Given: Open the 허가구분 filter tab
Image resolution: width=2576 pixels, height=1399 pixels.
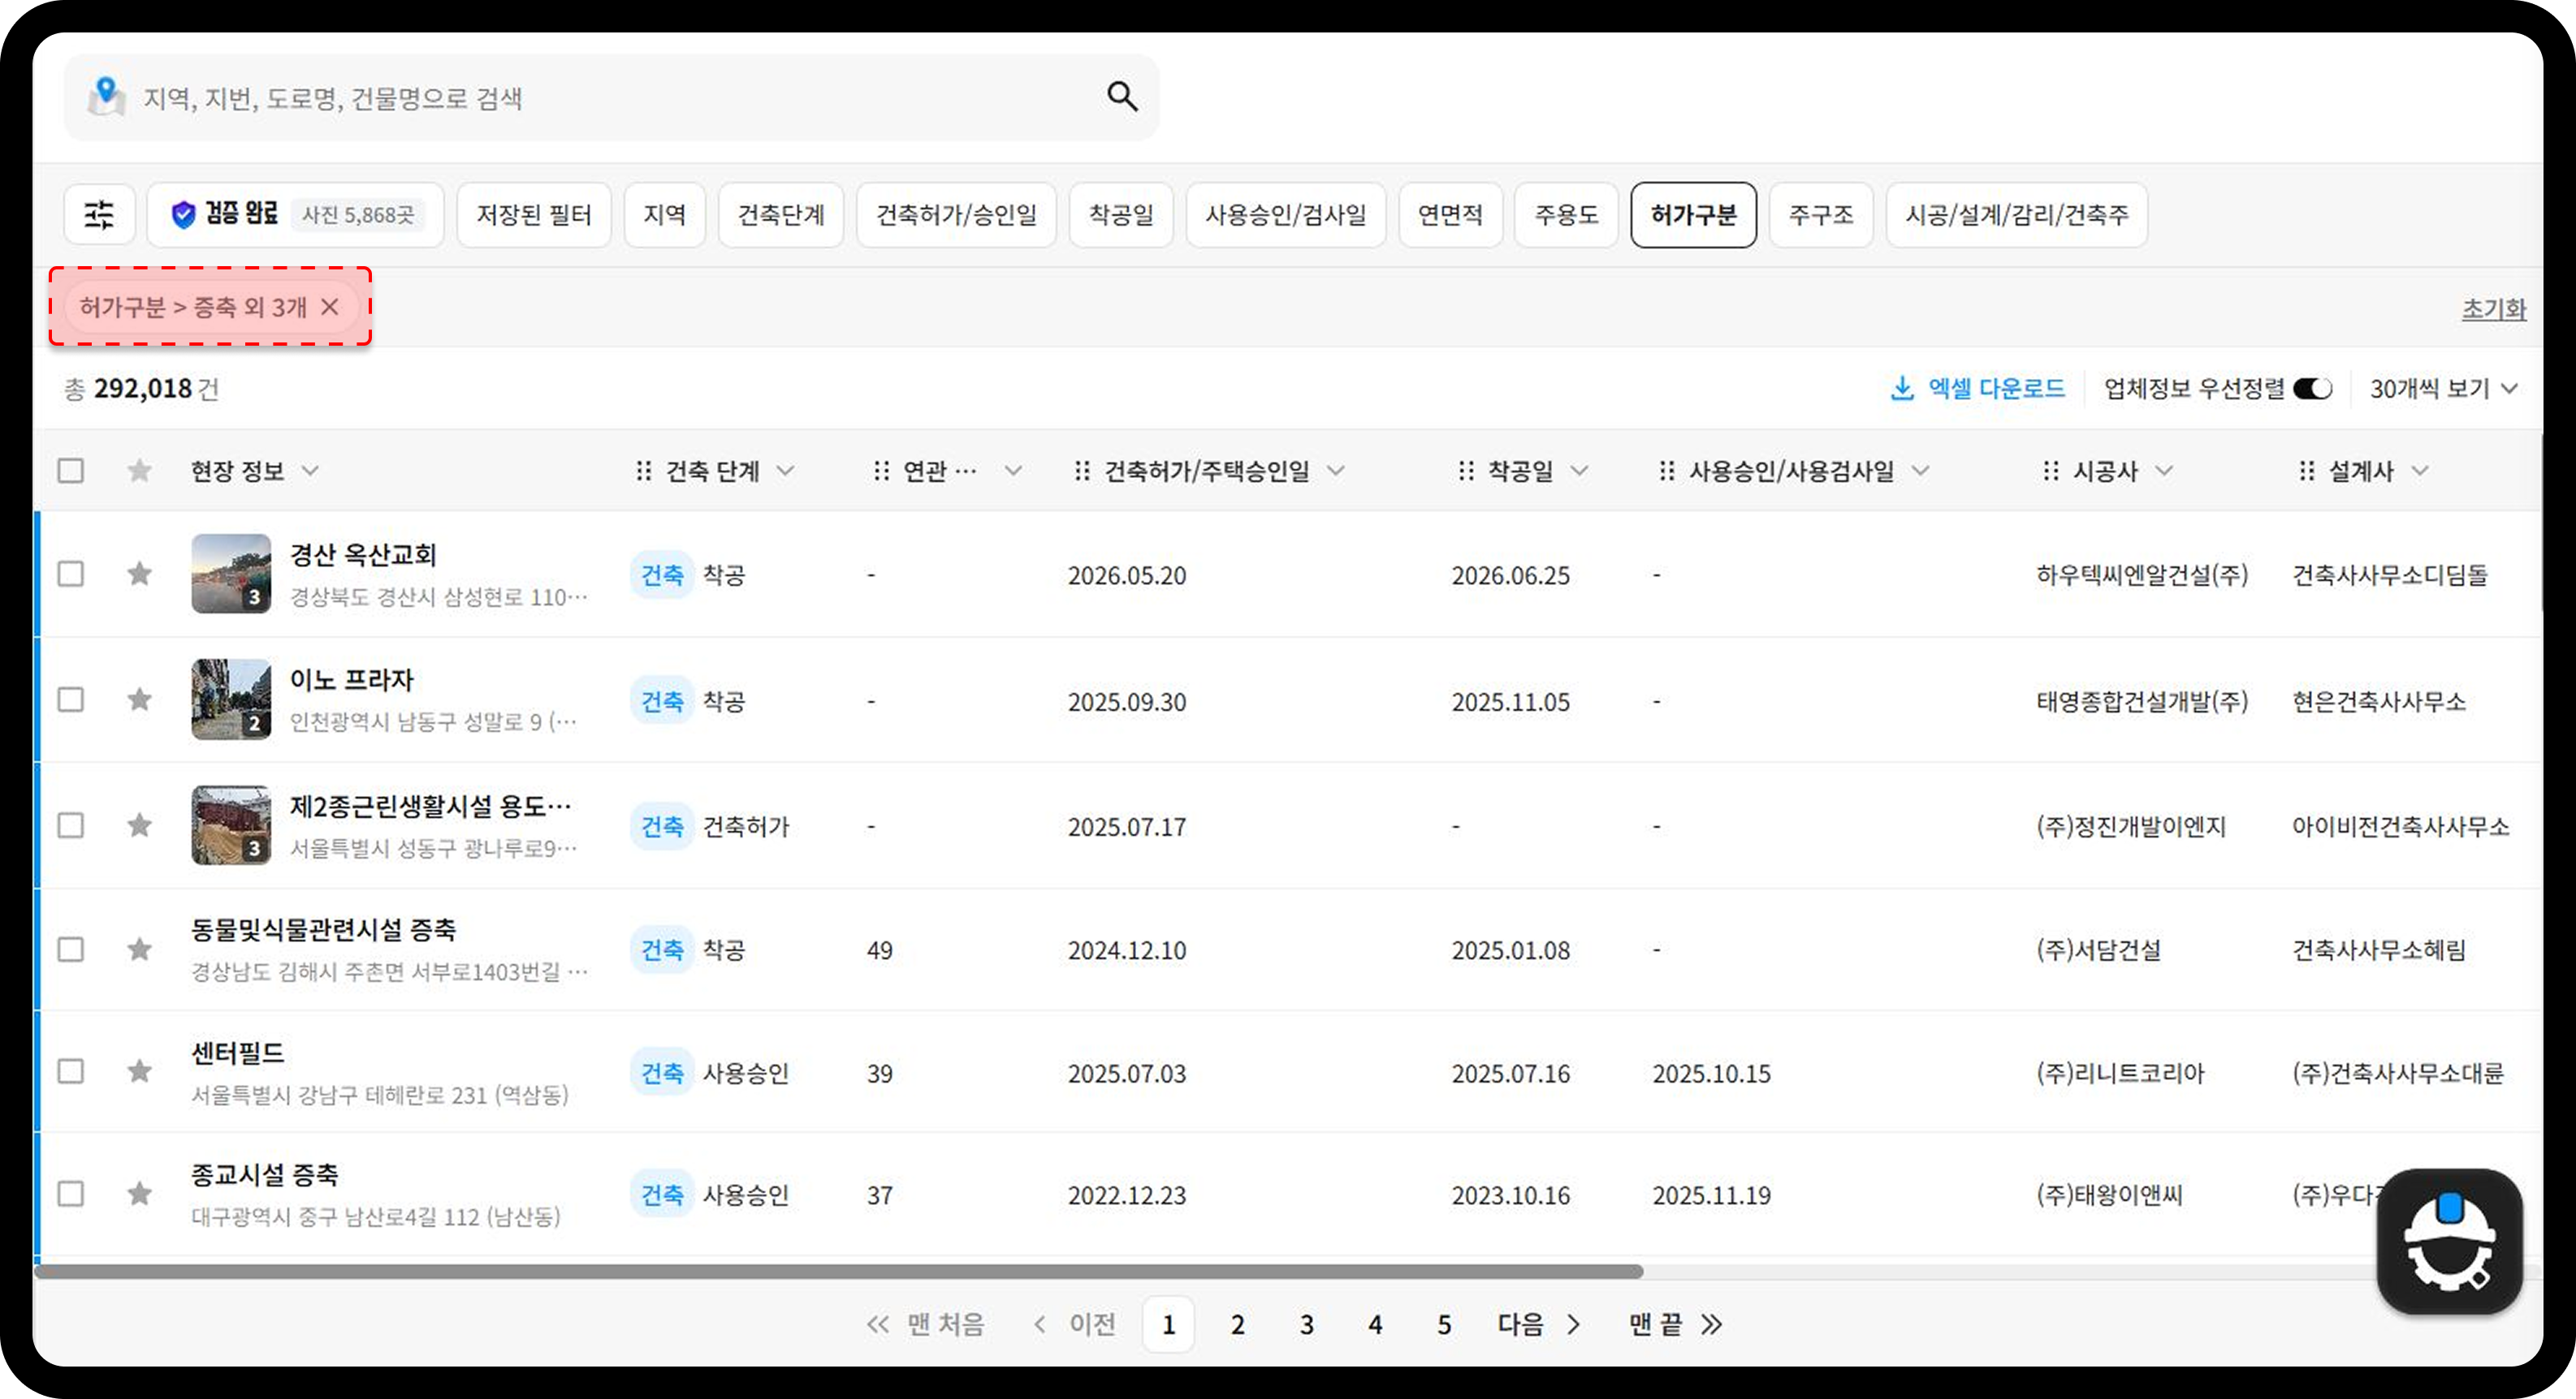Looking at the screenshot, I should tap(1694, 214).
